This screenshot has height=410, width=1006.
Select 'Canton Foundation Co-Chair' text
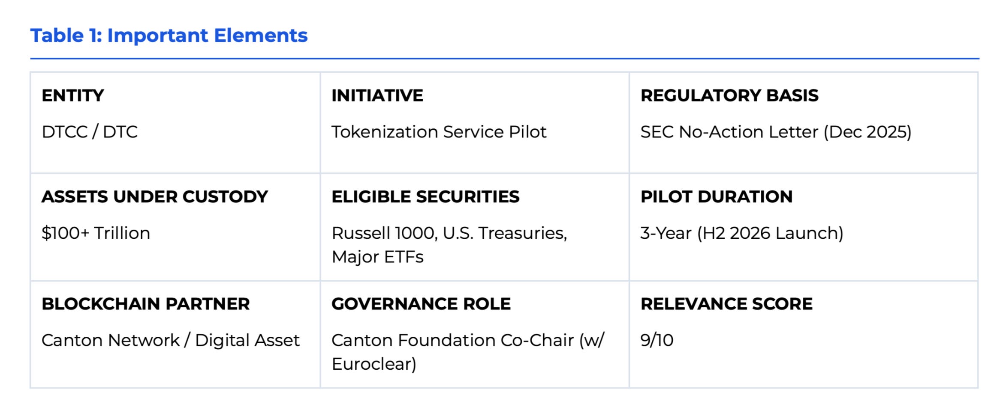point(452,340)
